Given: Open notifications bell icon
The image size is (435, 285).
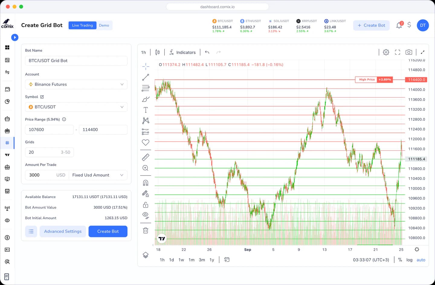Looking at the screenshot, I should click(x=399, y=25).
